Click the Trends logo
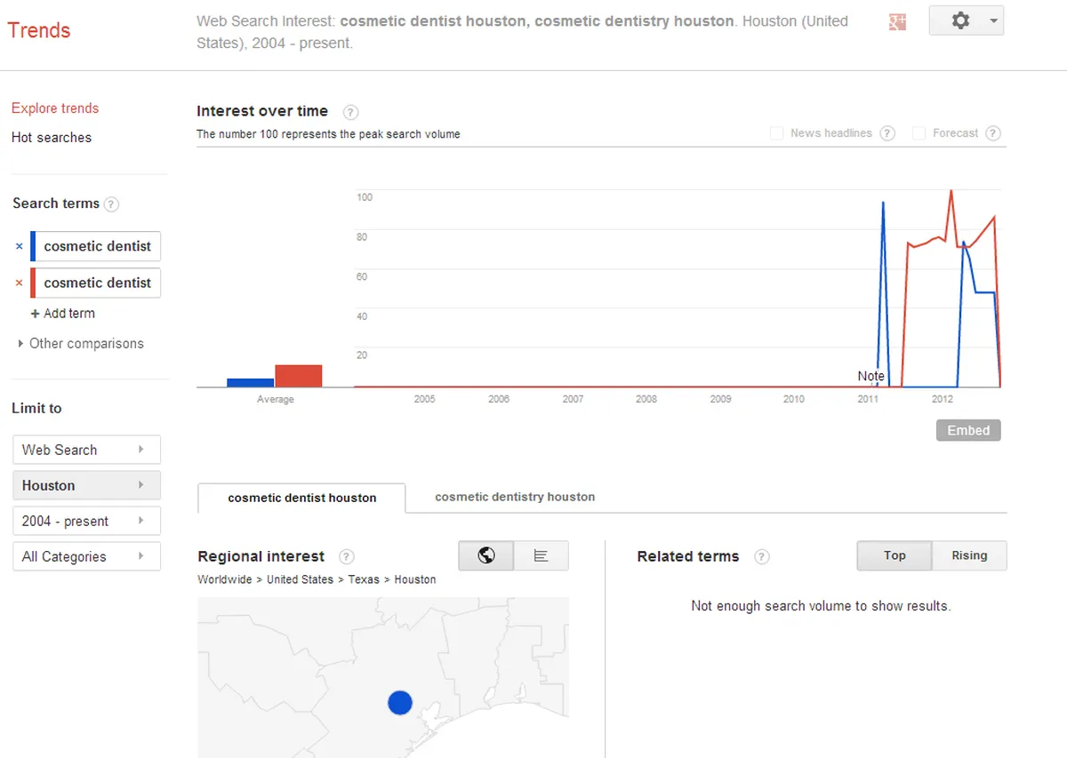 click(39, 30)
